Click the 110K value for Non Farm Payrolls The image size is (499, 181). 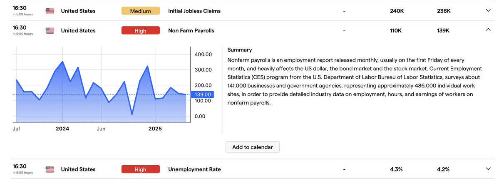(x=397, y=30)
